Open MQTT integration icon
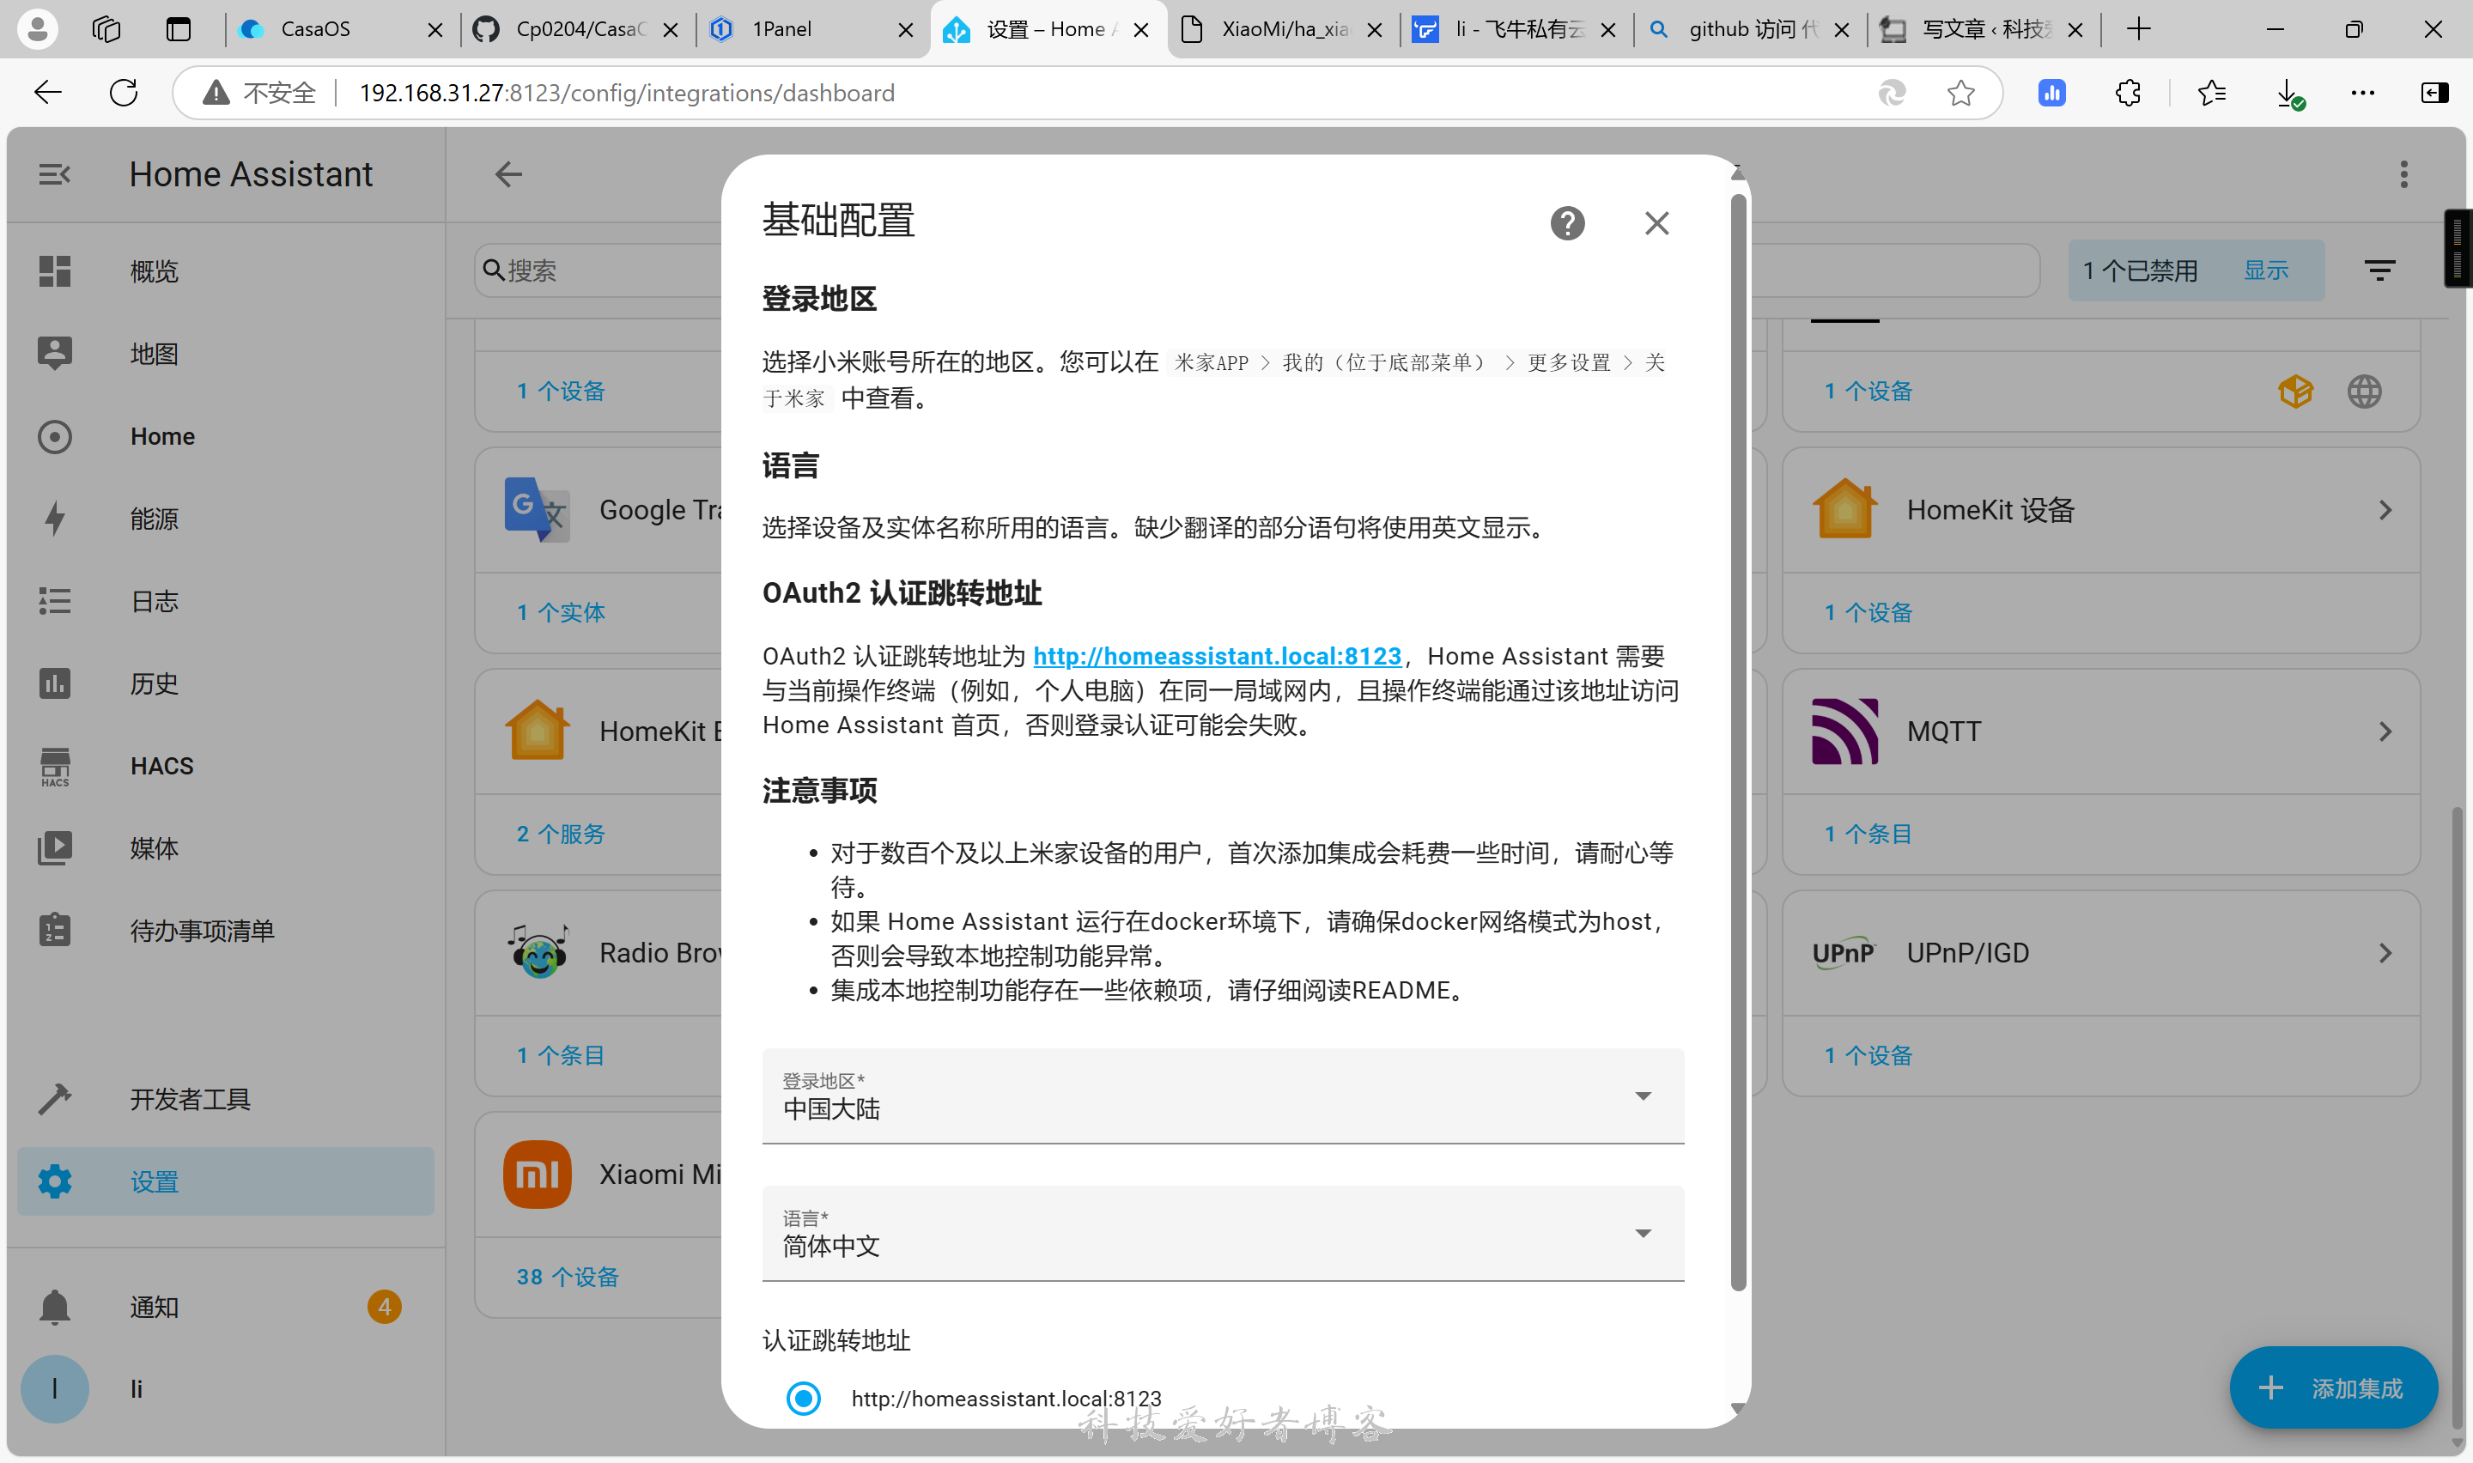This screenshot has width=2473, height=1463. pyautogui.click(x=1845, y=731)
